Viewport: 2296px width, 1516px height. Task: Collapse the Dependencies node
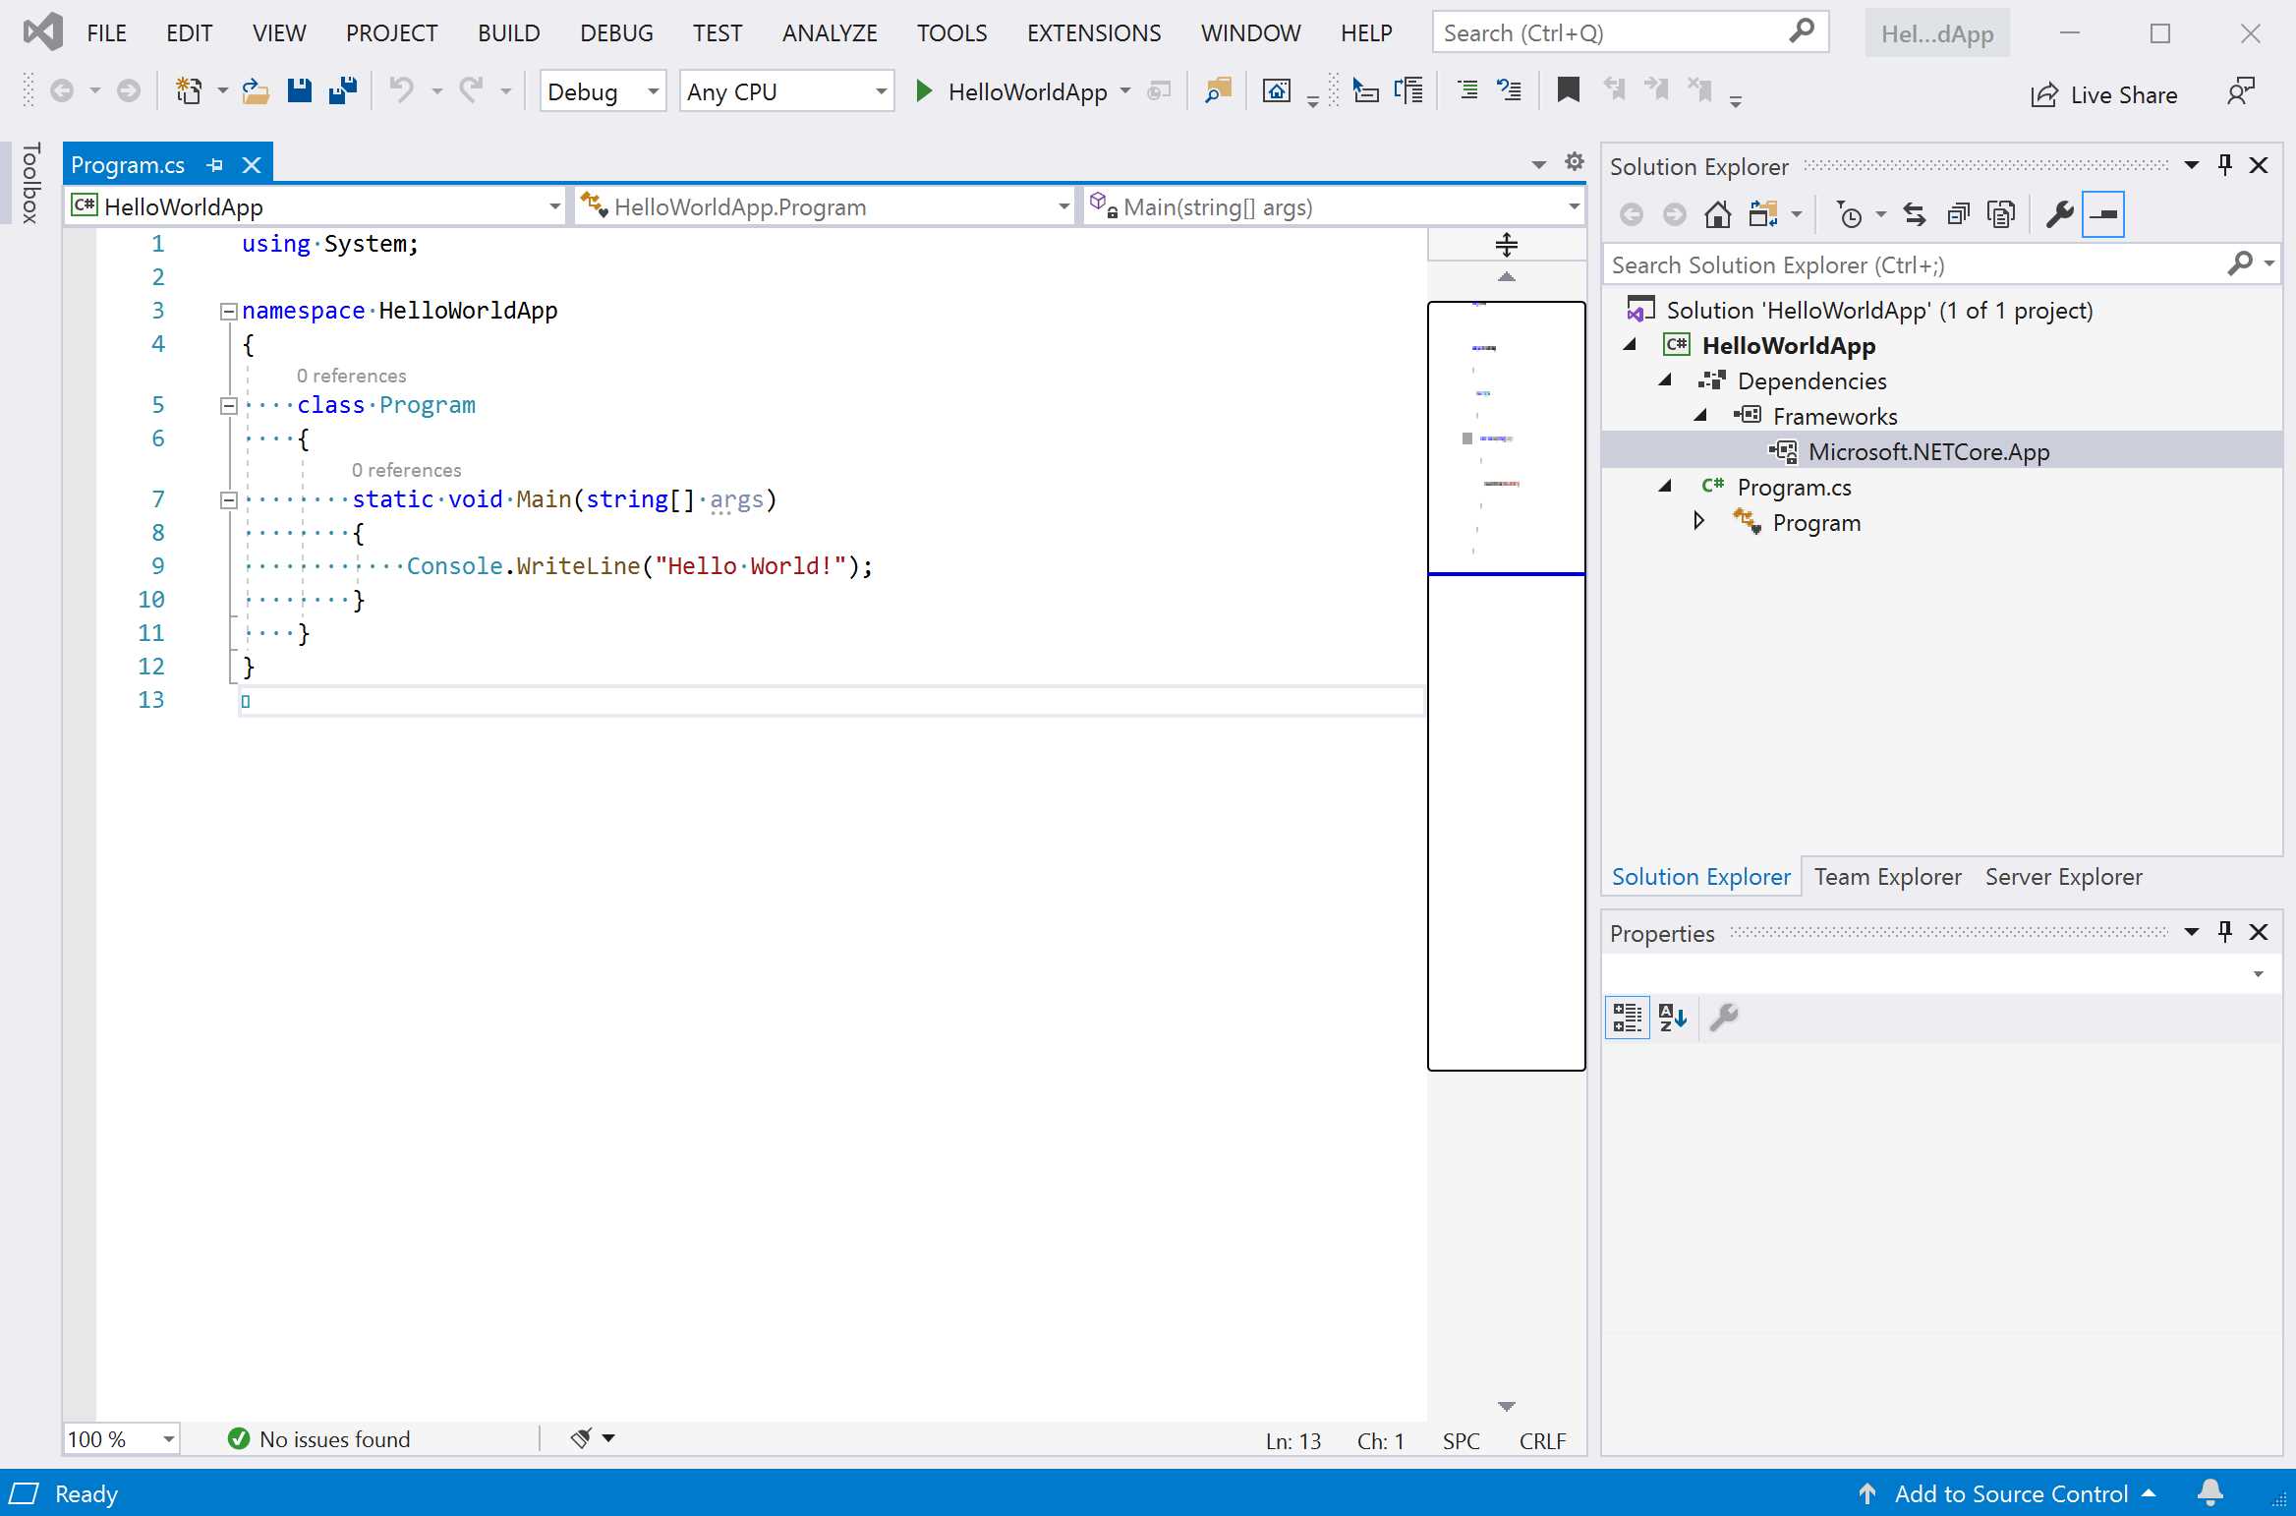pos(1665,380)
